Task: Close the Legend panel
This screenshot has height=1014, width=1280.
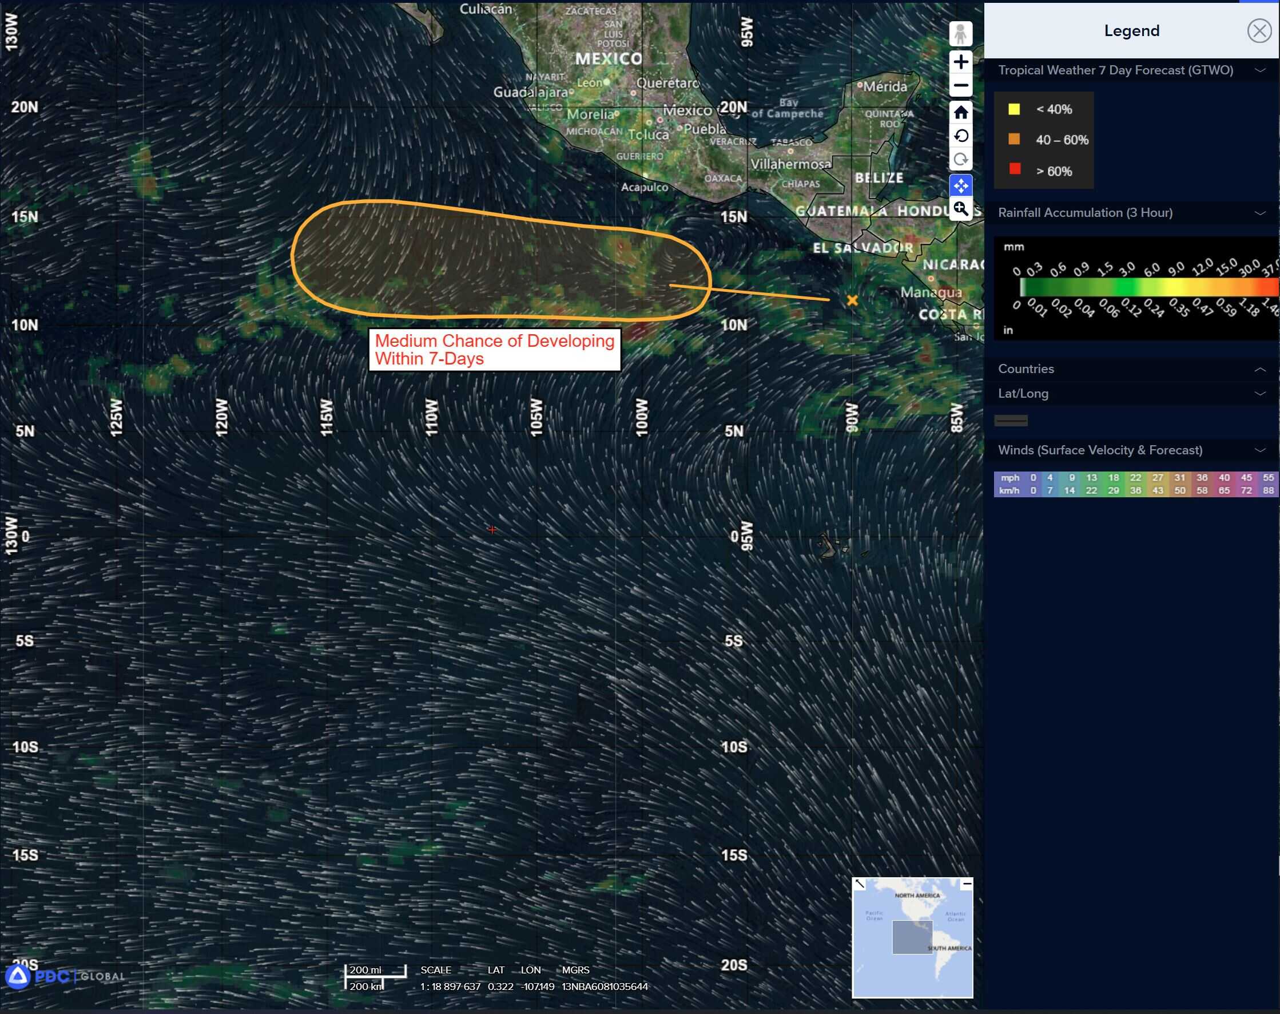Action: [x=1259, y=31]
